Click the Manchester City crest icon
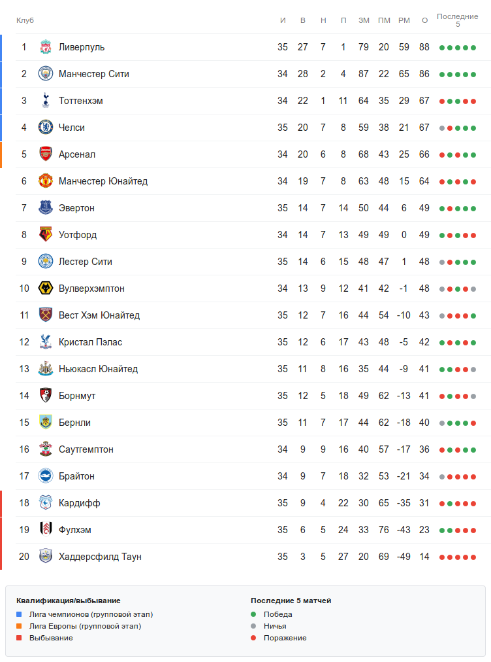Viewport: 491px width, 662px height. click(x=45, y=74)
